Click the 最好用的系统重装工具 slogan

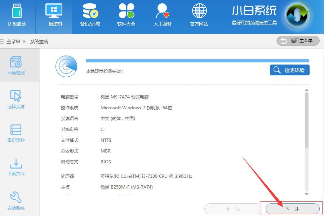point(254,23)
